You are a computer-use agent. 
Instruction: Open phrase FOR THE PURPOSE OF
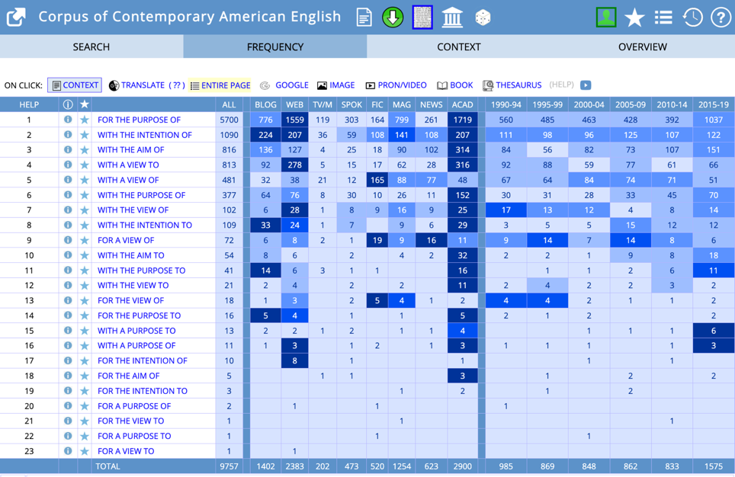tap(140, 120)
